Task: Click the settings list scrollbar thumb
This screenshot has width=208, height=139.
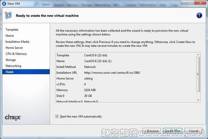Action: coord(198,74)
